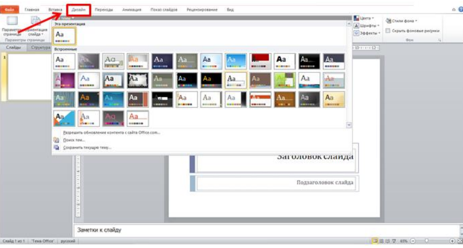Click the Save current theme icon
The height and width of the screenshot is (248, 463).
tap(57, 147)
